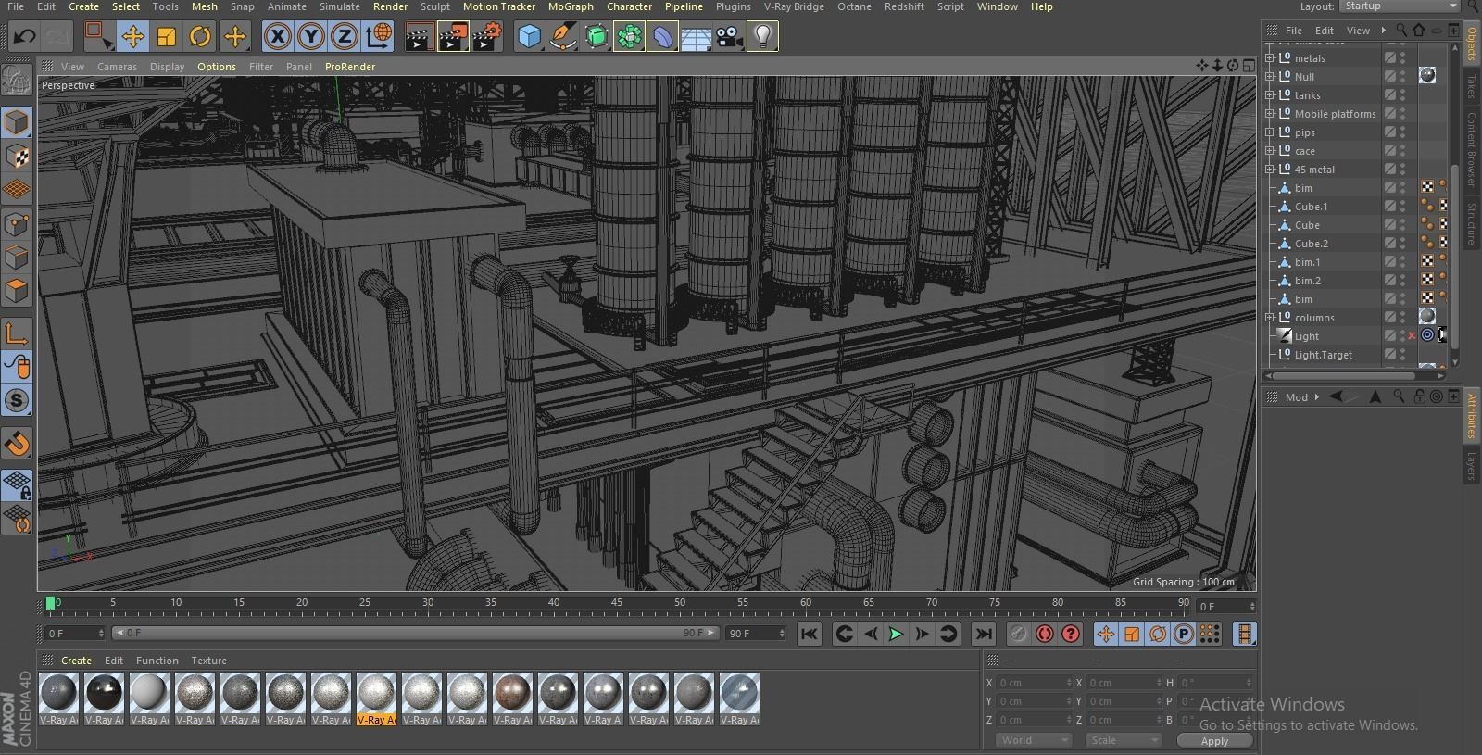
Task: Click the Apply button
Action: 1214,740
